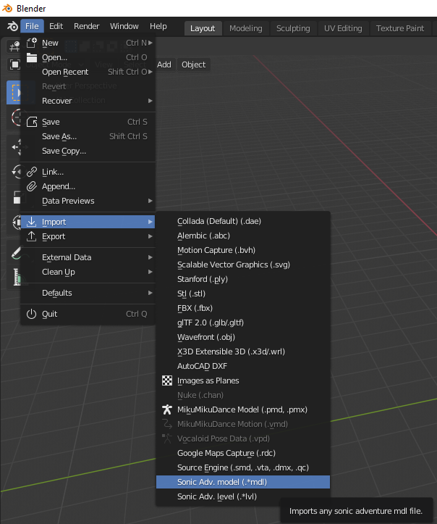Choose Save Copy... menu entry
437x524 pixels.
[88, 151]
